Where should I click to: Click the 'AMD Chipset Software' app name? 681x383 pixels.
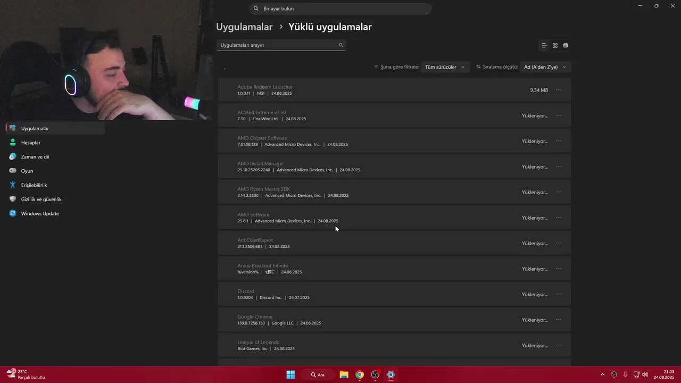point(262,138)
